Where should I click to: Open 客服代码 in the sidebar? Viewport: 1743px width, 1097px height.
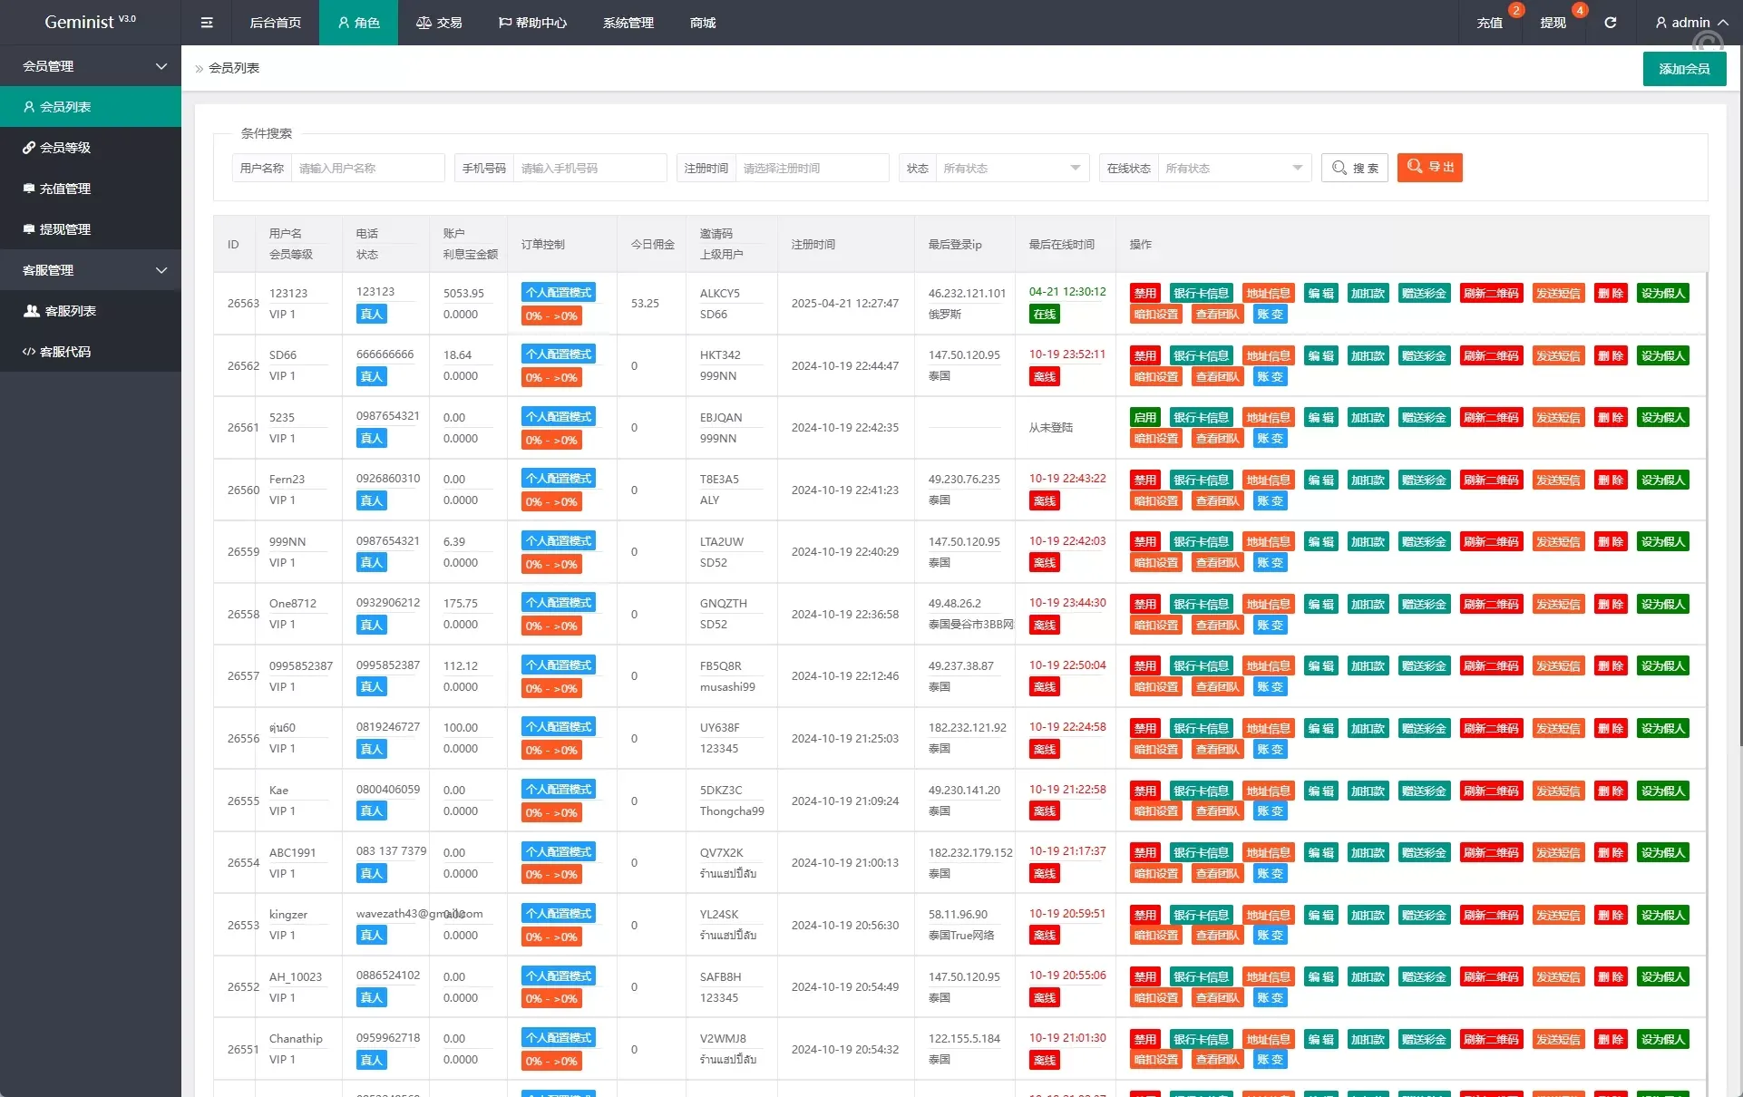(x=65, y=352)
